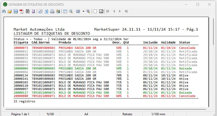Click the 'Desc.' column header
The height and width of the screenshot is (116, 217).
click(x=117, y=42)
